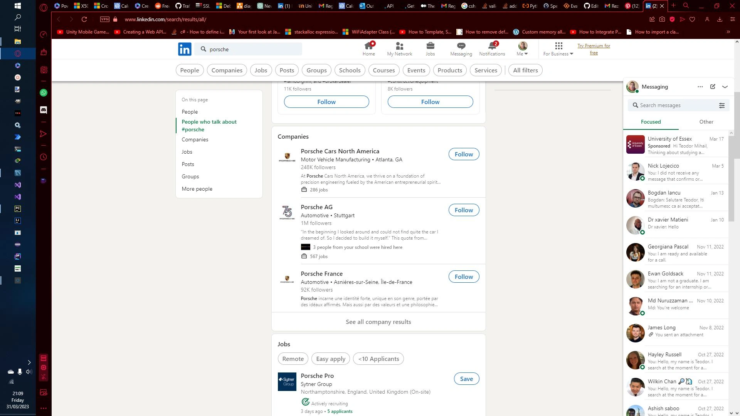Image resolution: width=740 pixels, height=416 pixels.
Task: Click the porsche search box
Action: pyautogui.click(x=249, y=49)
